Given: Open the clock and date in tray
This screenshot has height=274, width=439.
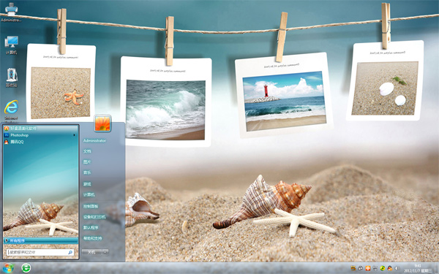Looking at the screenshot, I should click(x=418, y=268).
